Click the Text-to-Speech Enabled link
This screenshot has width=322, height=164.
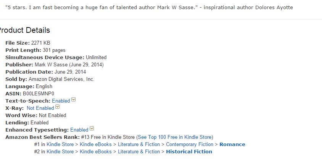pyautogui.click(x=61, y=101)
